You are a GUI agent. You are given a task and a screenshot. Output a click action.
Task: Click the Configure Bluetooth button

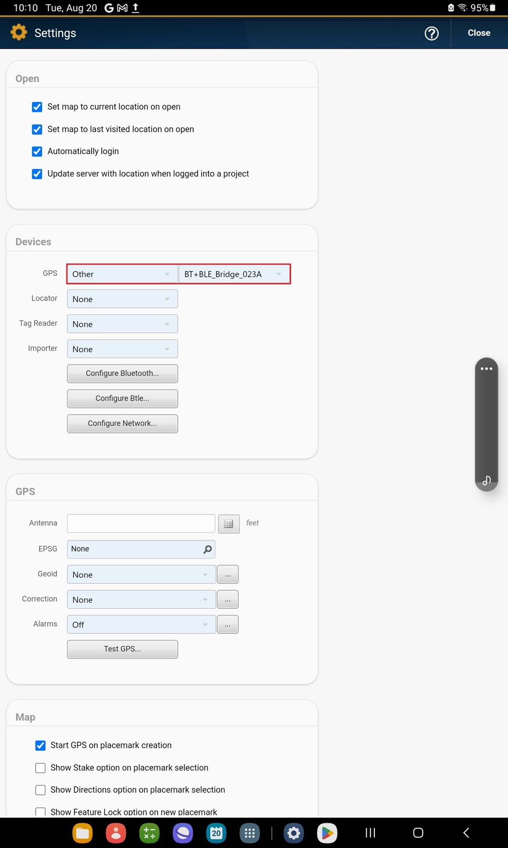click(x=122, y=373)
